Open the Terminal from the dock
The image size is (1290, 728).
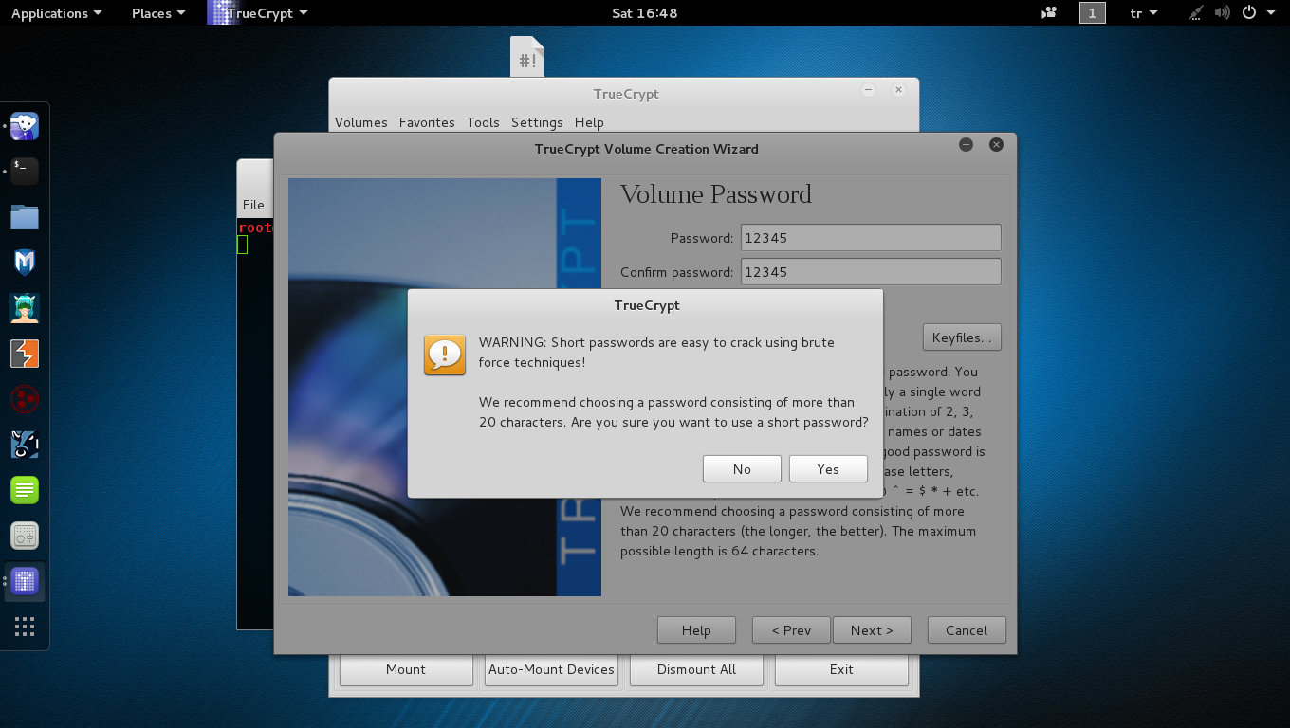coord(25,172)
